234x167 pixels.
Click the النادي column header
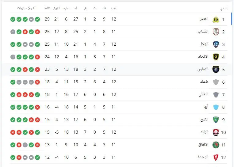point(223,8)
